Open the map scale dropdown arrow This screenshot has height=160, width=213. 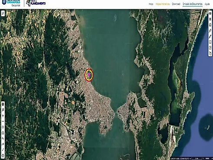[212, 159]
